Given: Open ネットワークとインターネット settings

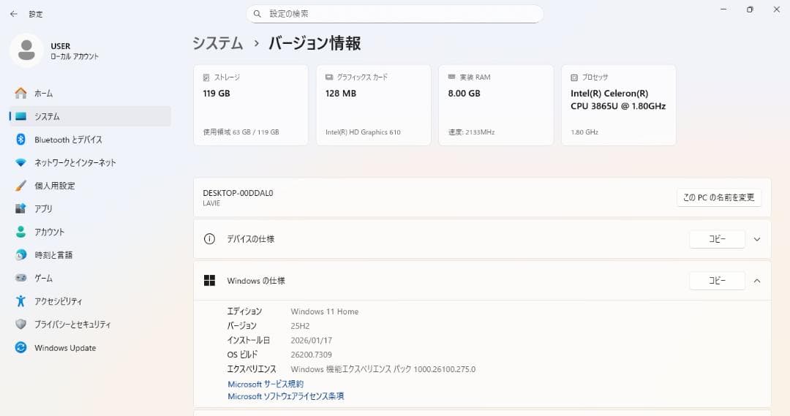Looking at the screenshot, I should coord(91,163).
